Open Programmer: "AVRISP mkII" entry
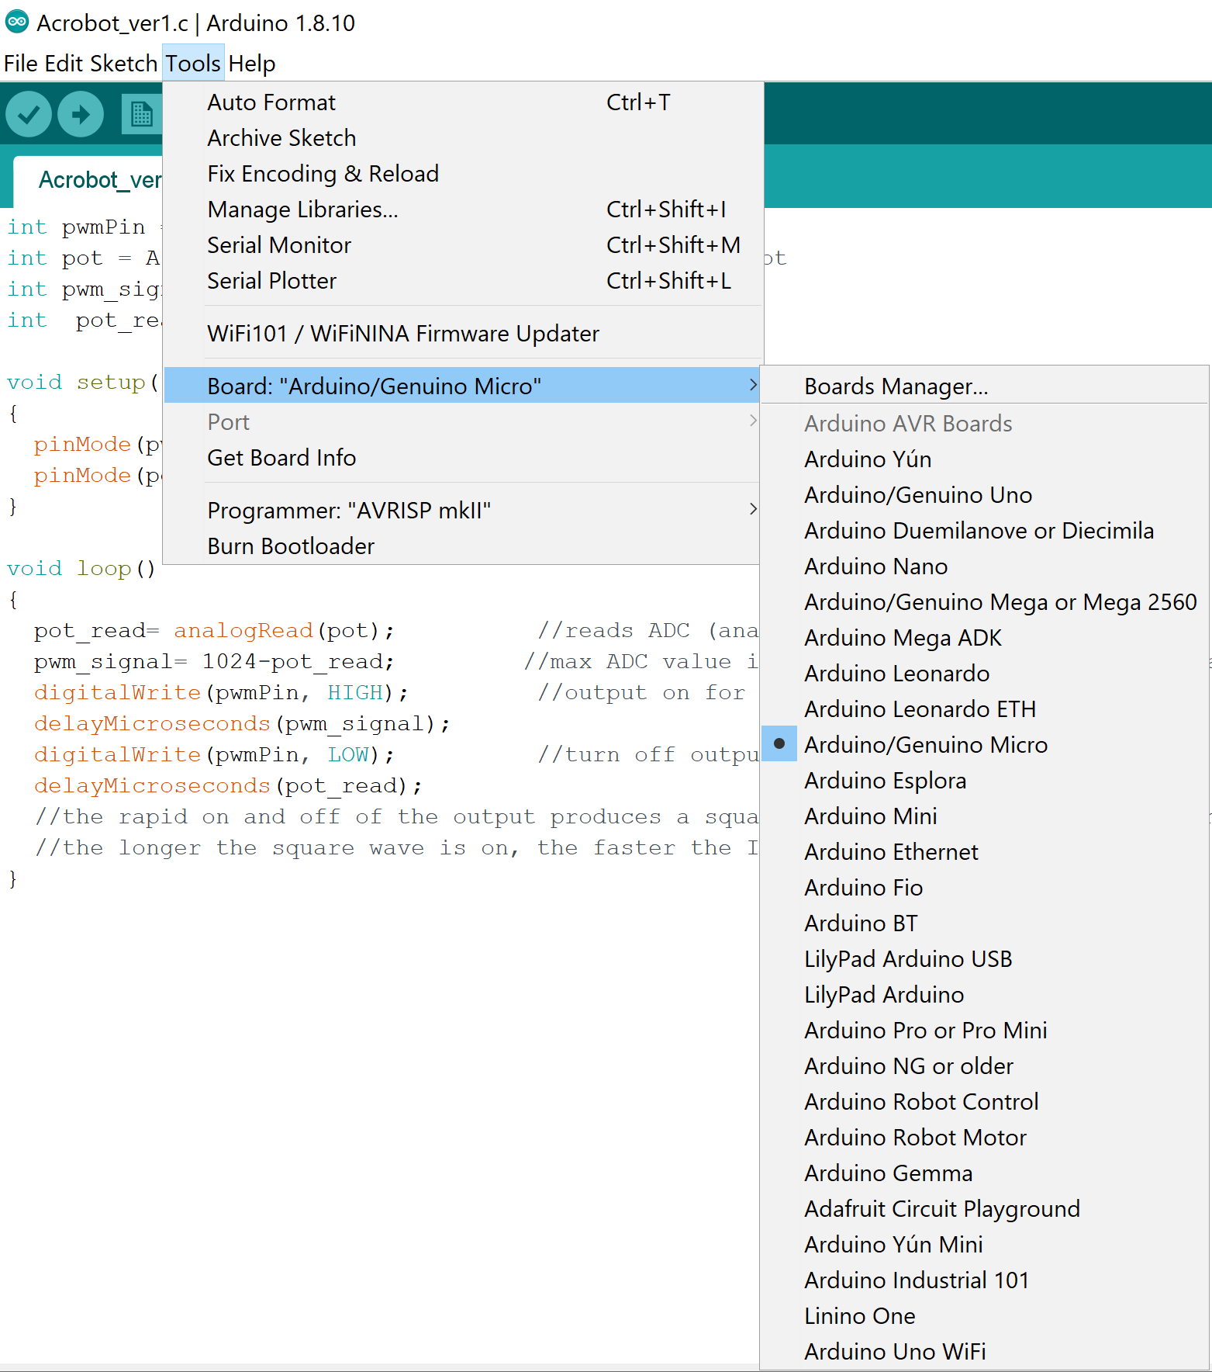Viewport: 1212px width, 1372px height. click(462, 510)
